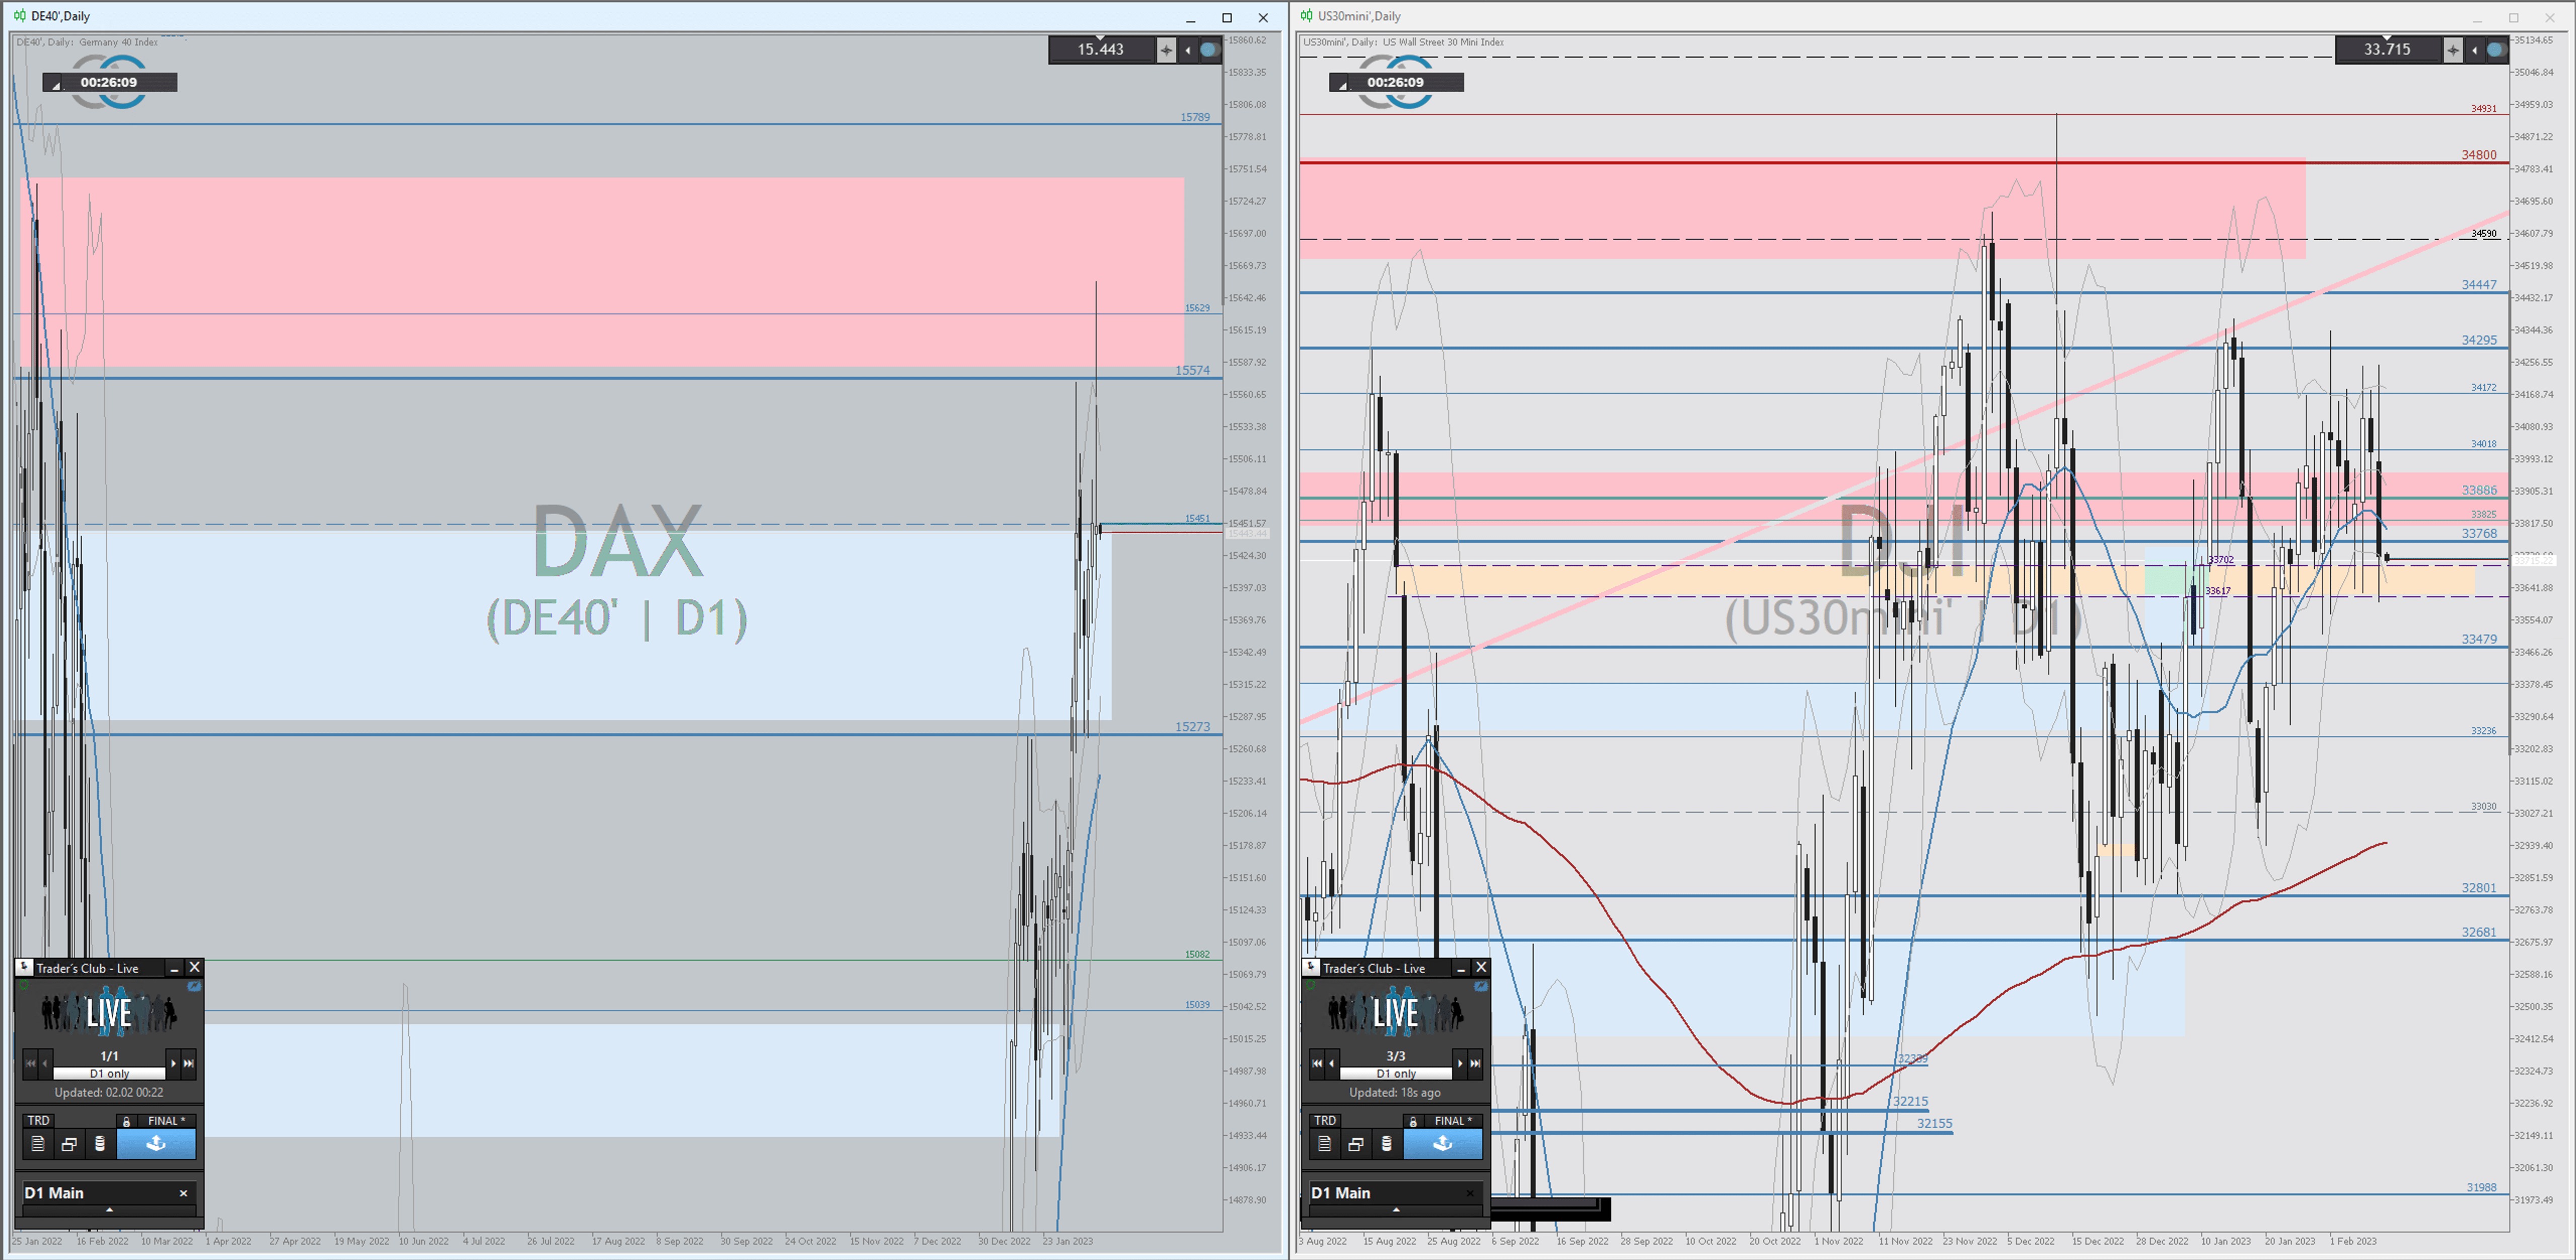
Task: Click the green status circle in US30mini Live panel
Action: pos(1310,986)
